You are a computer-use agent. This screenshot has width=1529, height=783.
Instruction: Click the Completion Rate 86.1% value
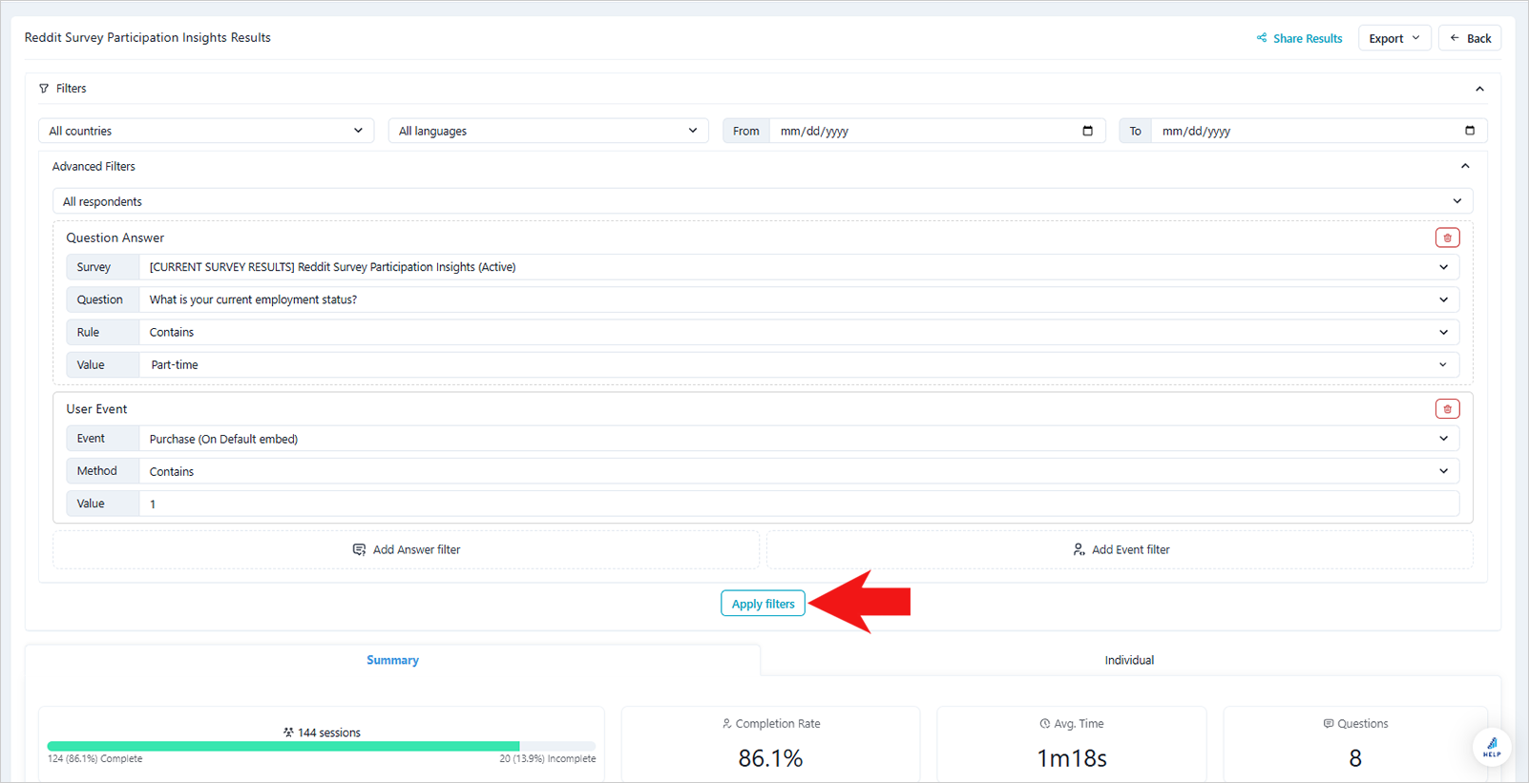(770, 758)
